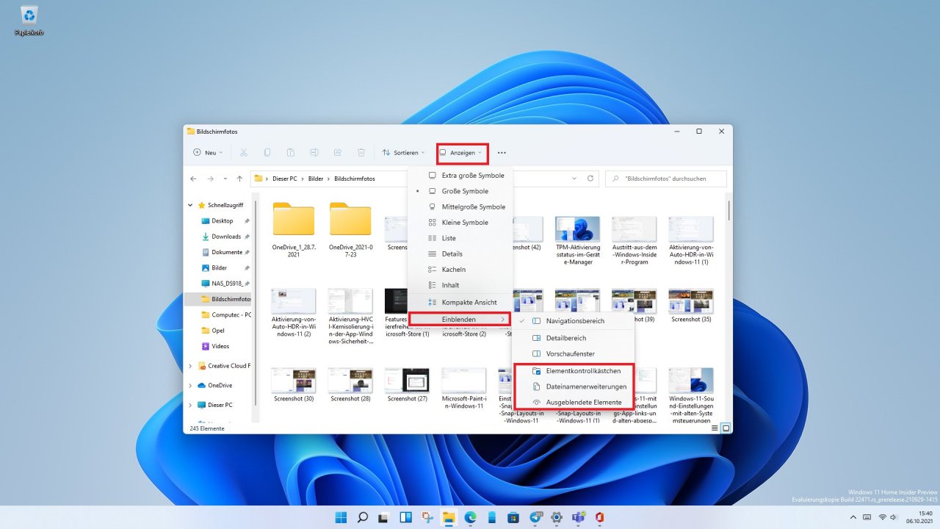
Task: Click volume icon in system tray
Action: click(x=894, y=518)
